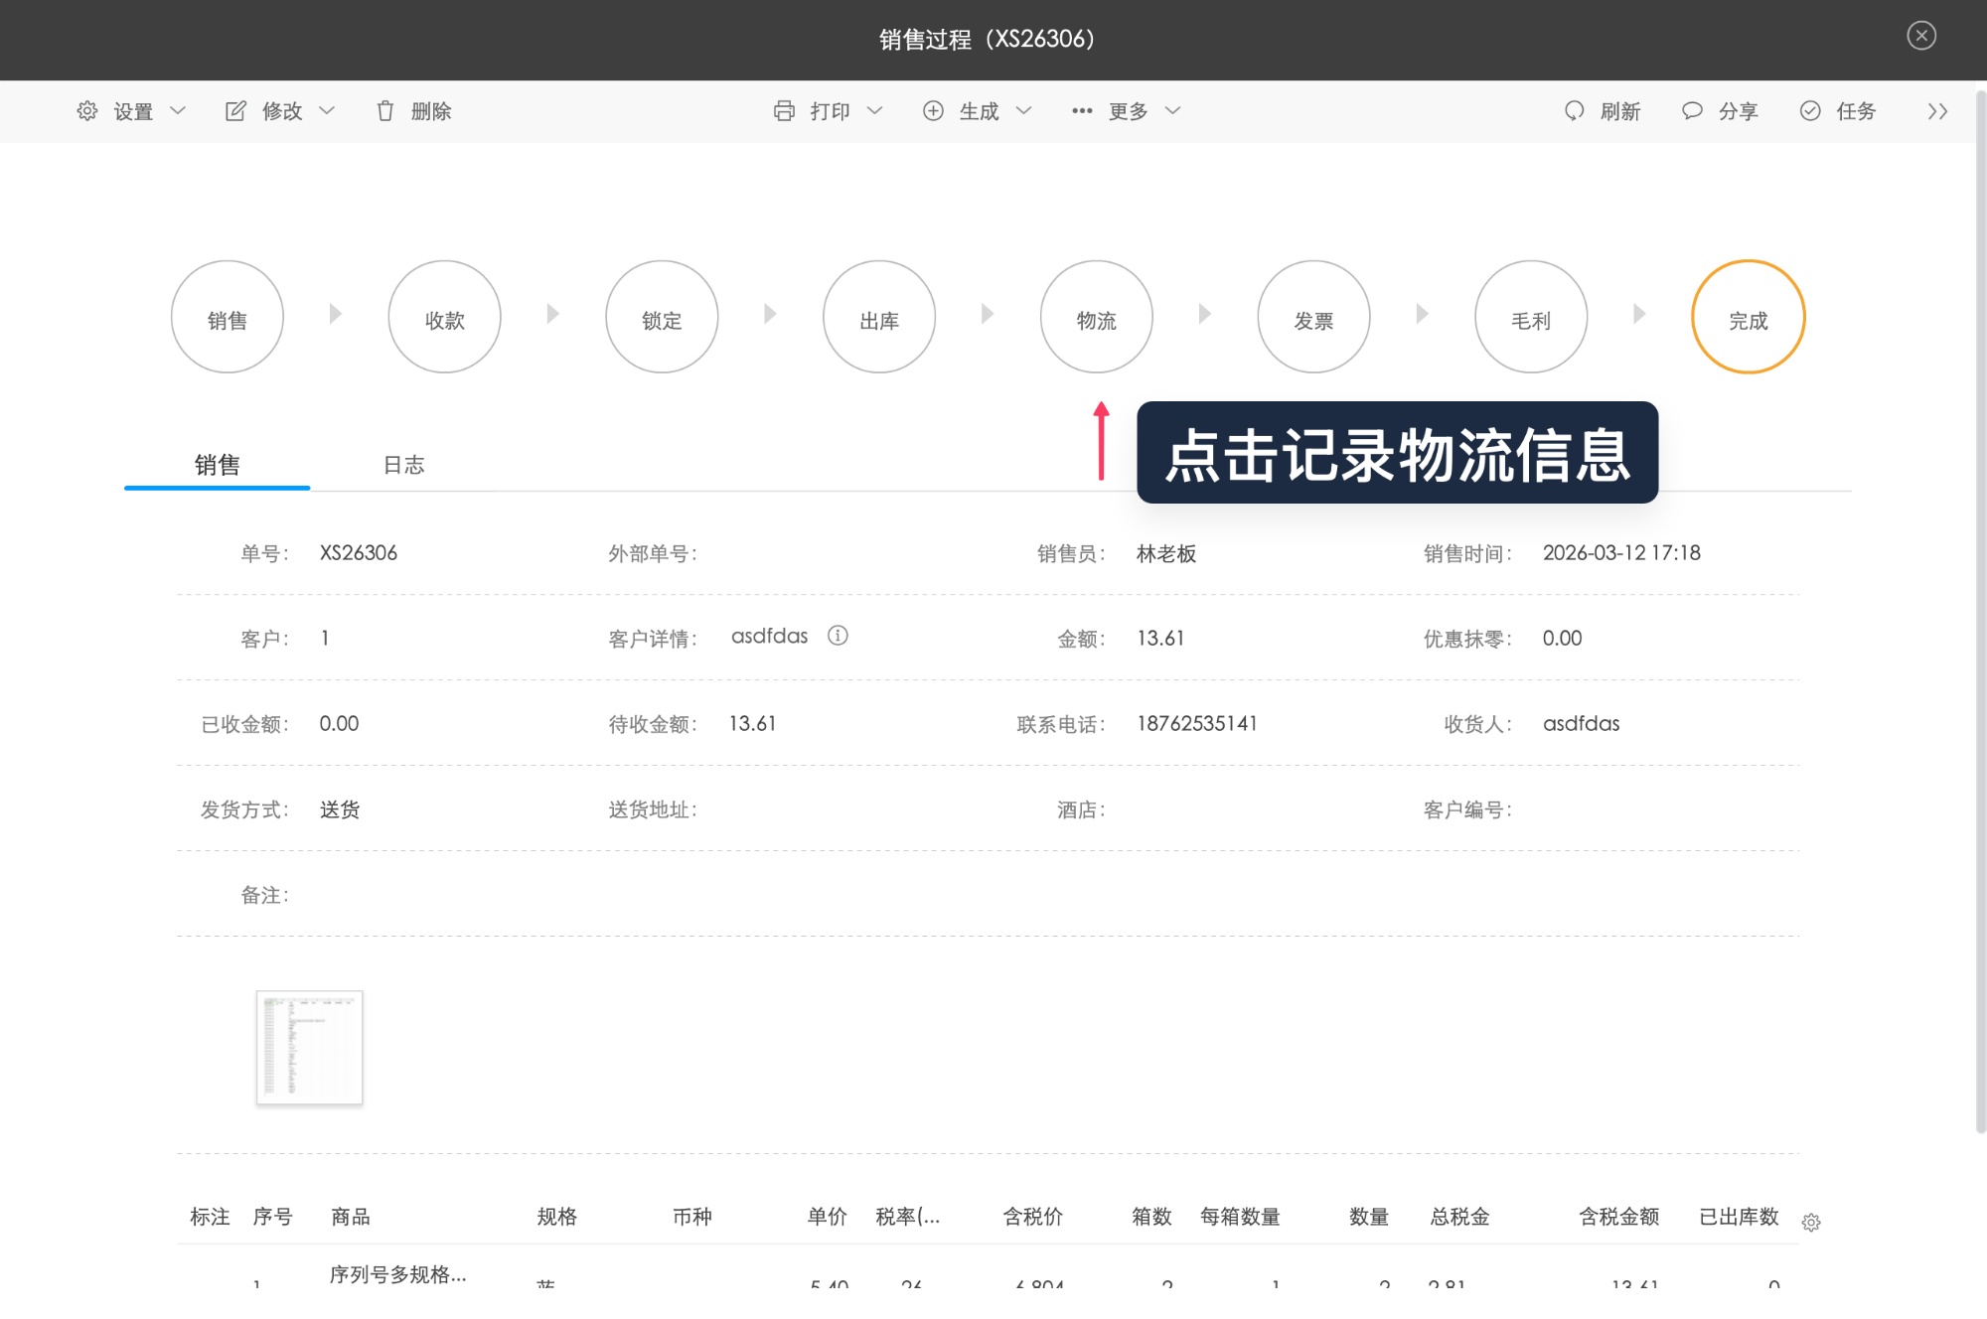Click the 物流 process step circle
The height and width of the screenshot is (1319, 1987).
click(1096, 317)
